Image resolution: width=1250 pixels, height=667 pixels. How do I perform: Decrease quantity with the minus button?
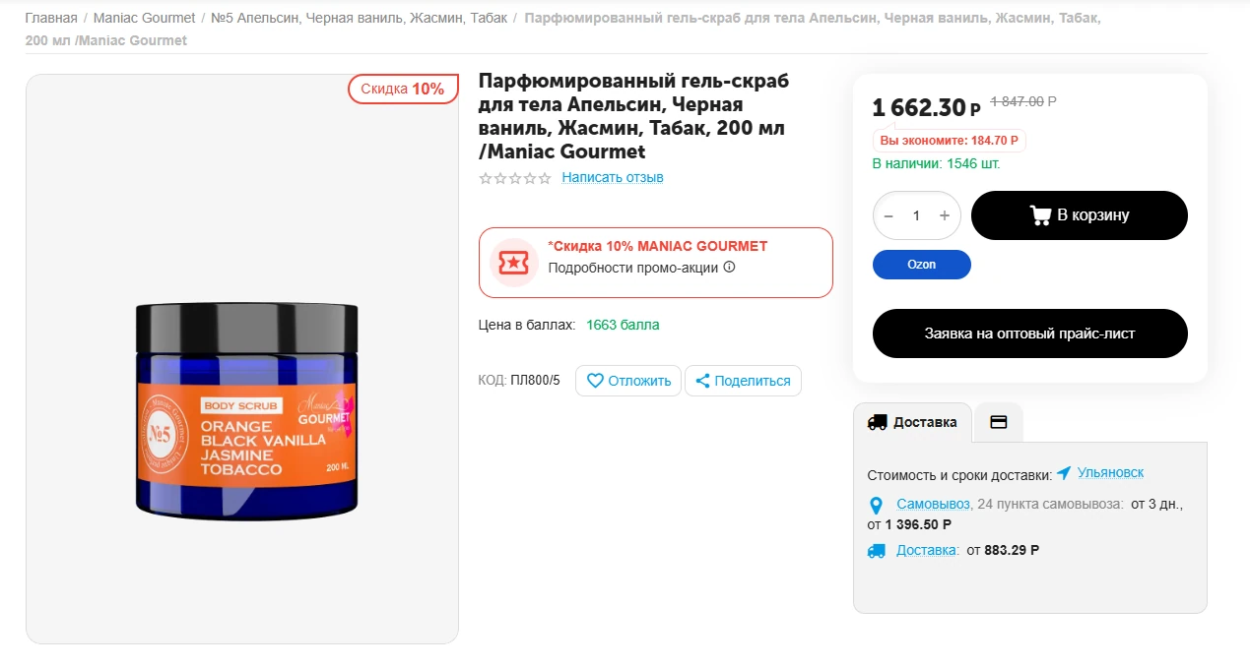coord(888,215)
